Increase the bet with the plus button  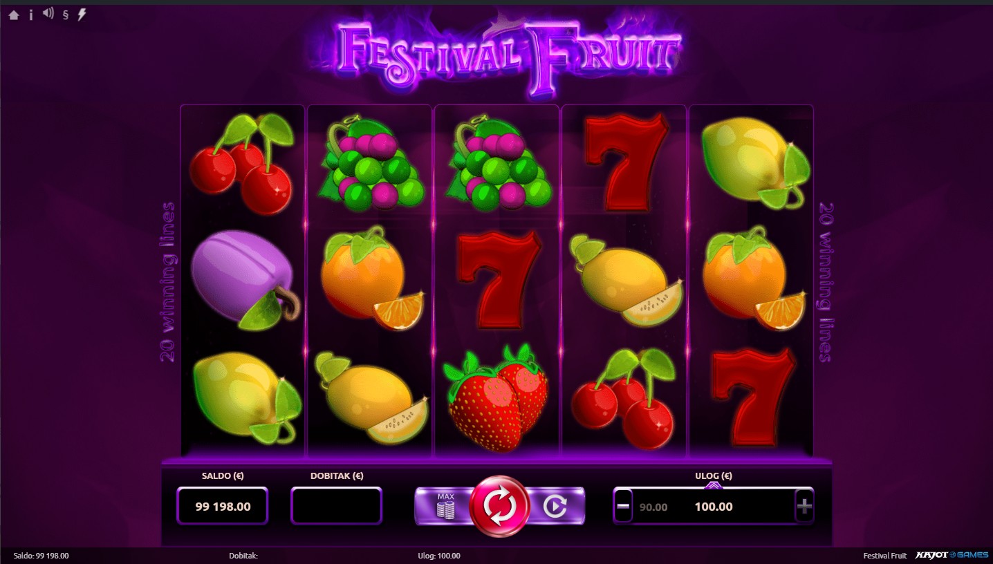coord(804,507)
